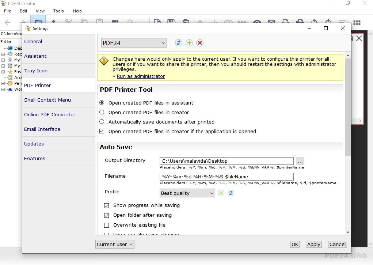Click the Run as administrator link
This screenshot has height=265, width=373.
pyautogui.click(x=141, y=76)
